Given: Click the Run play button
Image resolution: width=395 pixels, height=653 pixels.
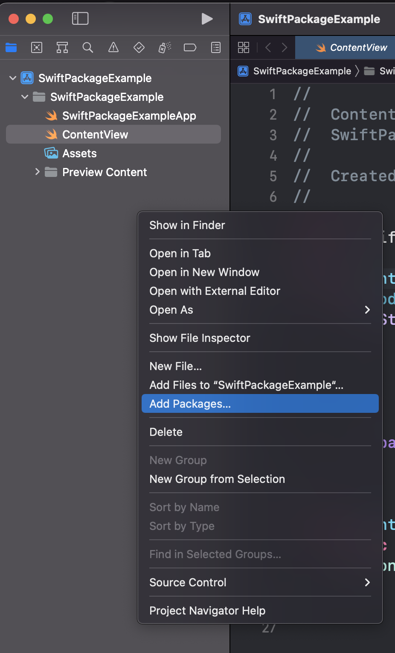Looking at the screenshot, I should 207,19.
